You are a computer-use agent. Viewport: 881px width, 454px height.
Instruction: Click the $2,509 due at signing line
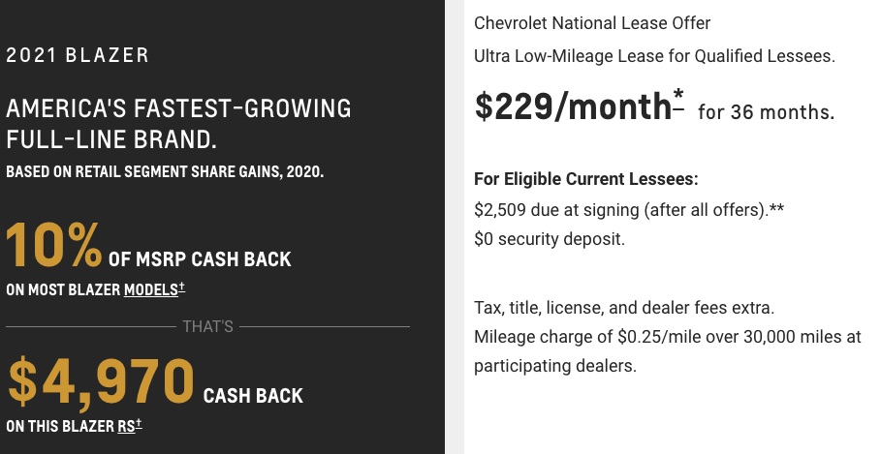point(629,210)
